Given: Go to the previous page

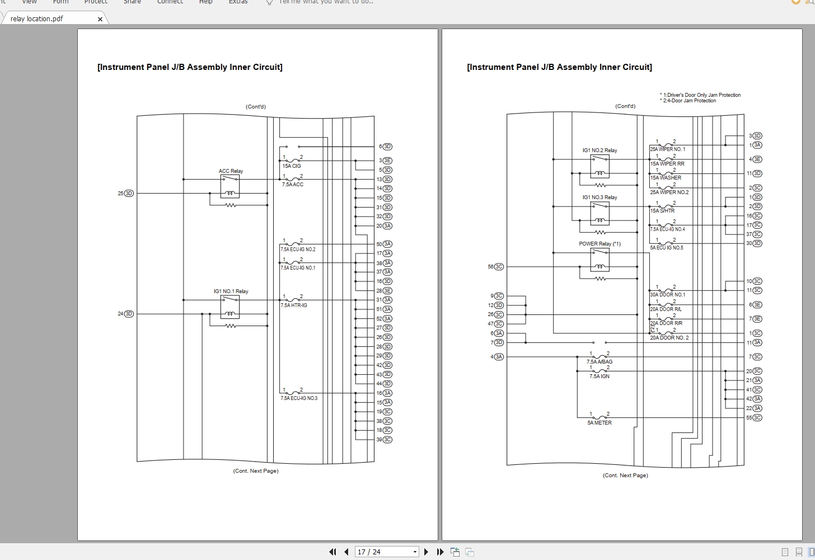Looking at the screenshot, I should [x=346, y=552].
